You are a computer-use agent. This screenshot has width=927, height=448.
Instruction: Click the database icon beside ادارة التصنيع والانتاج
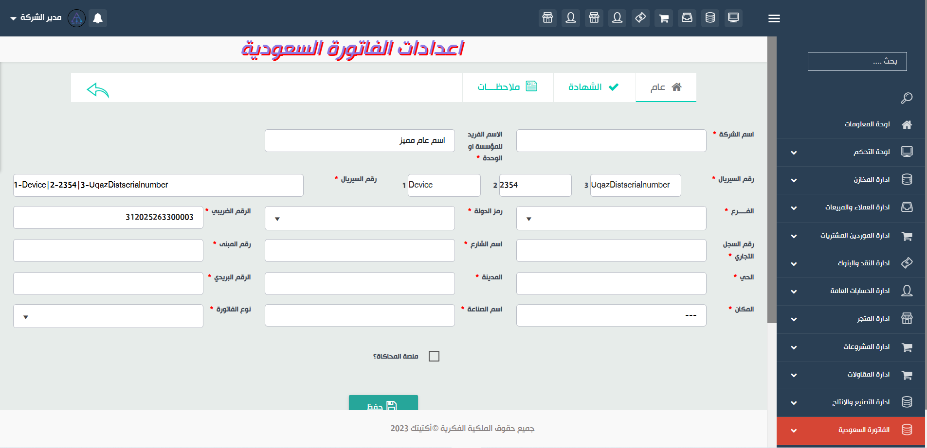(x=907, y=402)
